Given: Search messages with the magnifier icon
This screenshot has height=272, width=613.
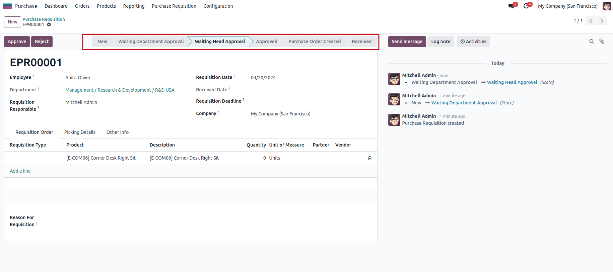Looking at the screenshot, I should (x=592, y=41).
